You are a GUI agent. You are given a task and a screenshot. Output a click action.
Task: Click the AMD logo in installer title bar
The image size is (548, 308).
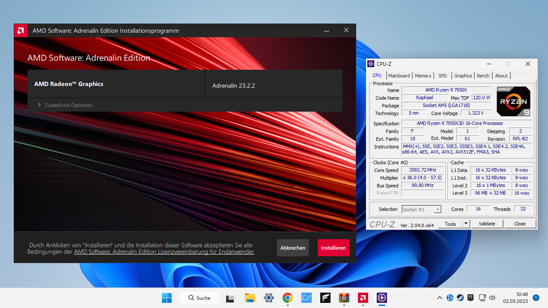pyautogui.click(x=20, y=31)
